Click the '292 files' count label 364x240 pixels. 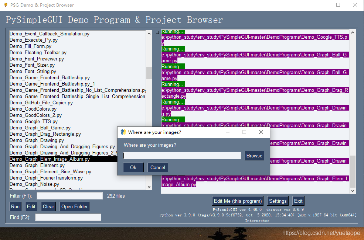pos(116,196)
